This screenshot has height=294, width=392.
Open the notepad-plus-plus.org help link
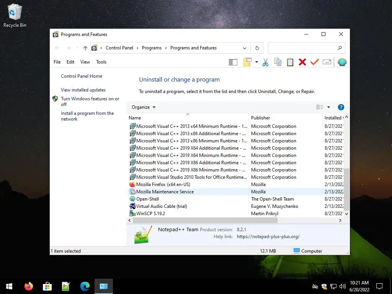[x=268, y=237]
